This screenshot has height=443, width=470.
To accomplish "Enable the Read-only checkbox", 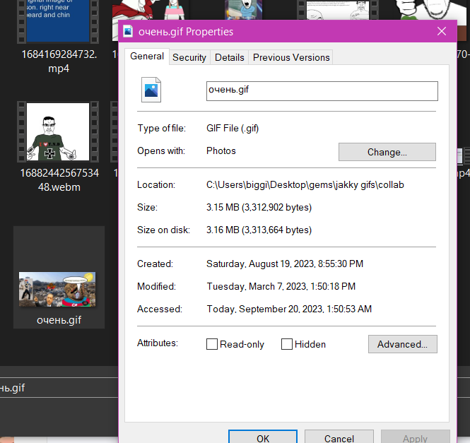I will (x=212, y=344).
